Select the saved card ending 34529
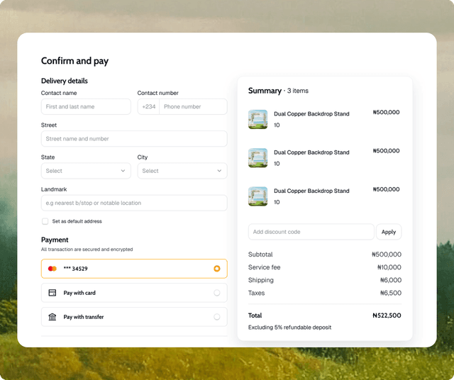The width and height of the screenshot is (454, 380). pos(216,269)
